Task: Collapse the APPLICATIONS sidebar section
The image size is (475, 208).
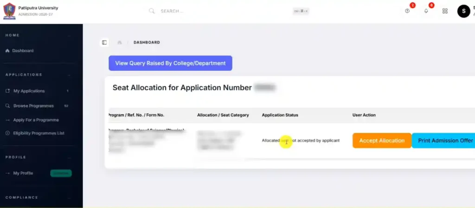Action: click(70, 75)
